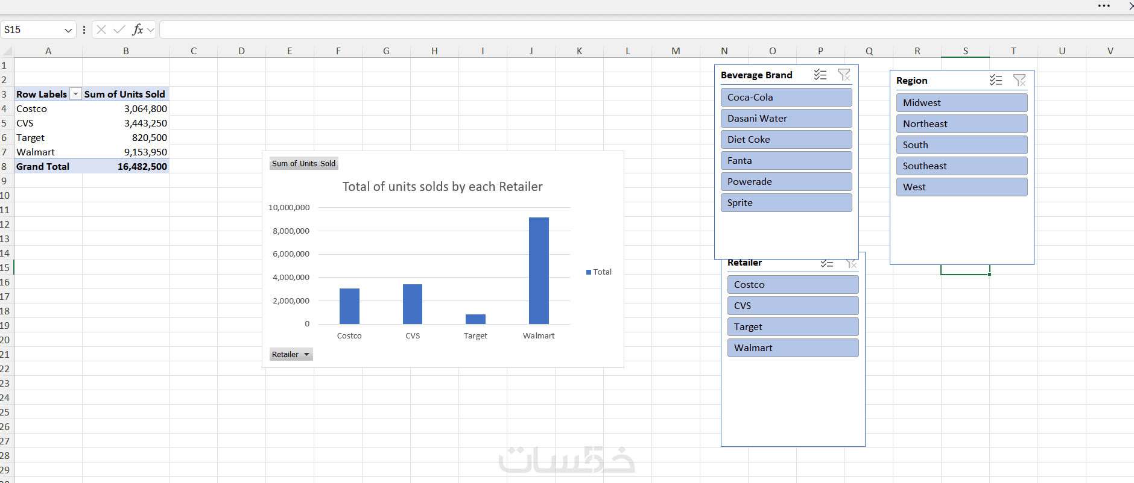Click the Sum of Units Sold chart button
1134x483 pixels.
click(303, 164)
